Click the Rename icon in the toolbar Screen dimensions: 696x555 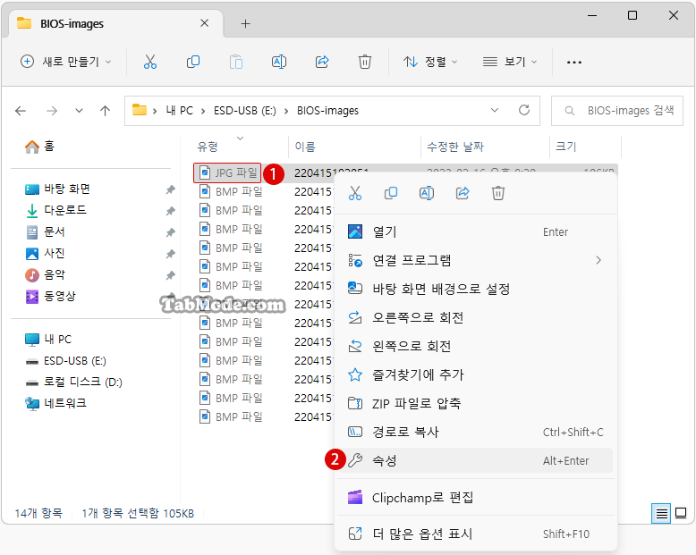pyautogui.click(x=279, y=62)
